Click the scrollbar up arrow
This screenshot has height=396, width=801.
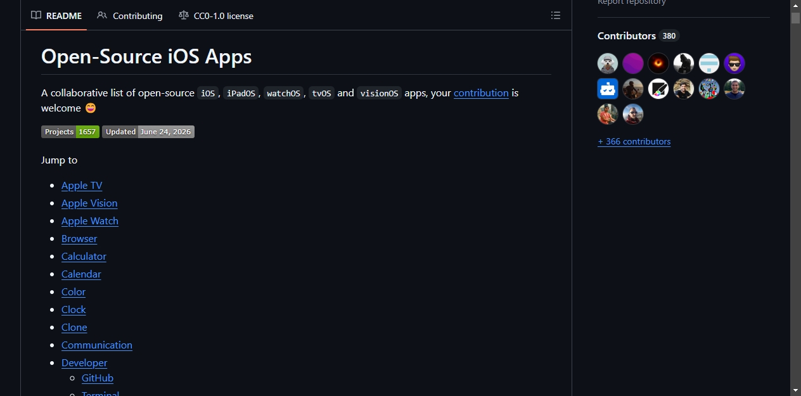795,5
